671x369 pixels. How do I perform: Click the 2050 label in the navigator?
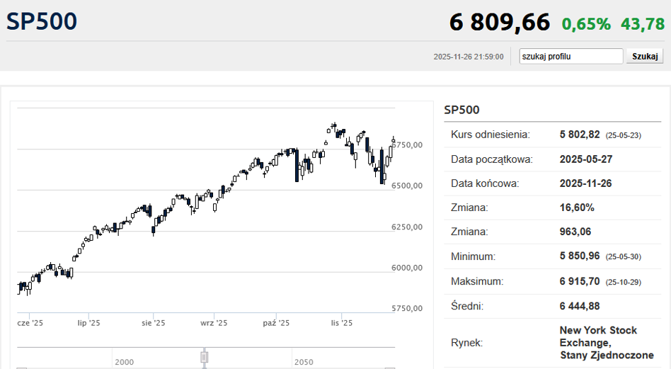(x=304, y=362)
